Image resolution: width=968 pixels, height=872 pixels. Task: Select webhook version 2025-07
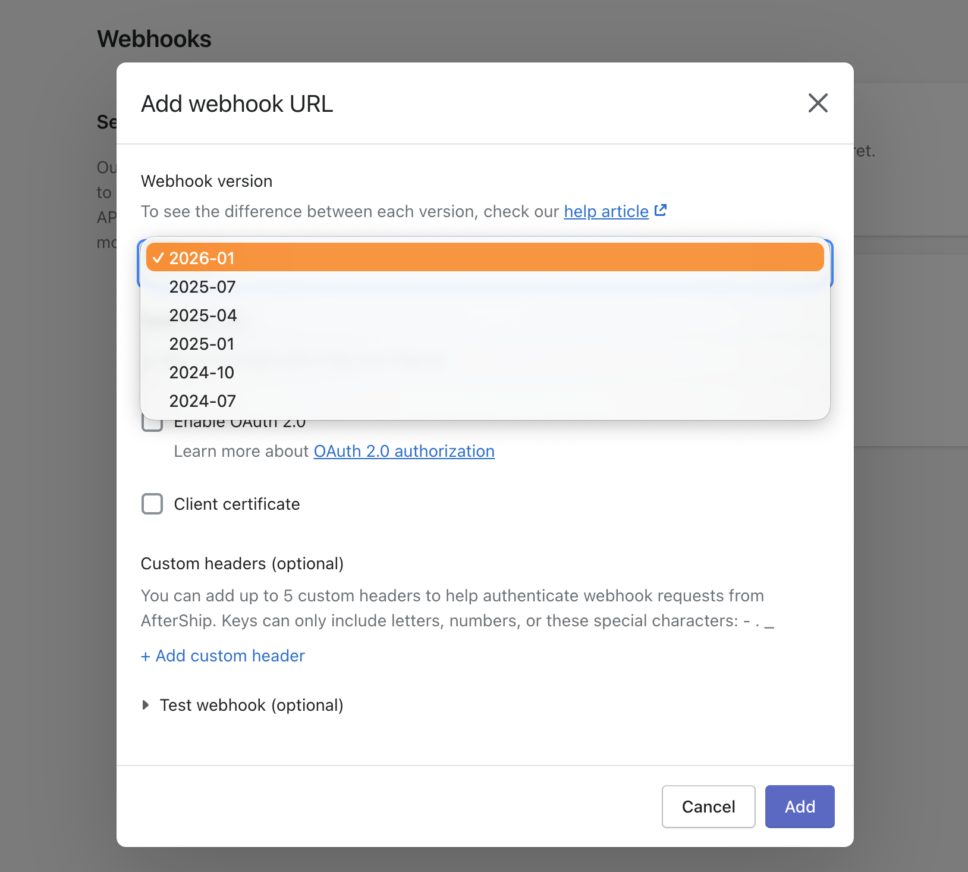pos(202,286)
